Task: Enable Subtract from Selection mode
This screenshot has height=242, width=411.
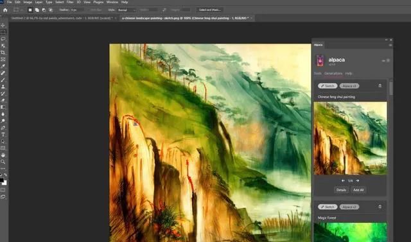Action: coord(44,10)
